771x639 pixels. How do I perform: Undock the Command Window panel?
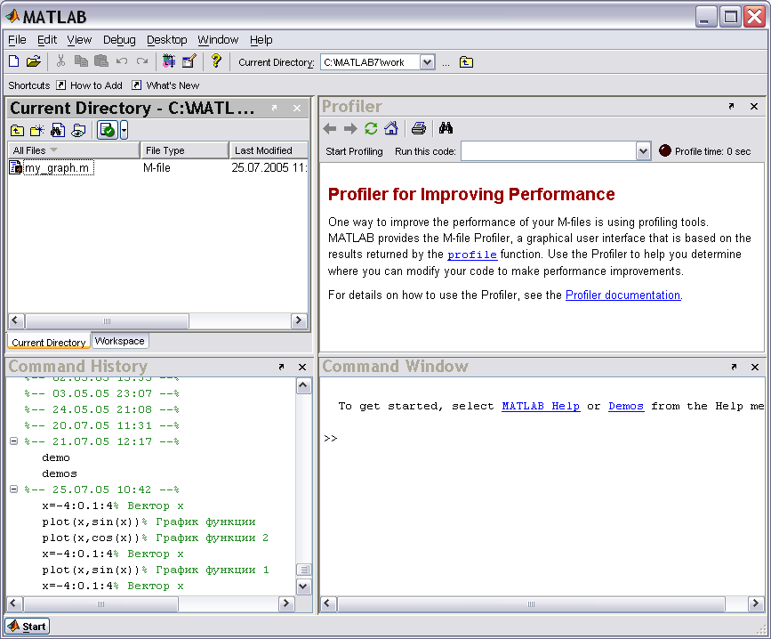point(734,367)
